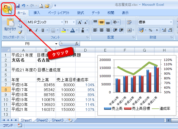
Task: Decrease the cell indent
Action: pyautogui.click(x=115, y=30)
